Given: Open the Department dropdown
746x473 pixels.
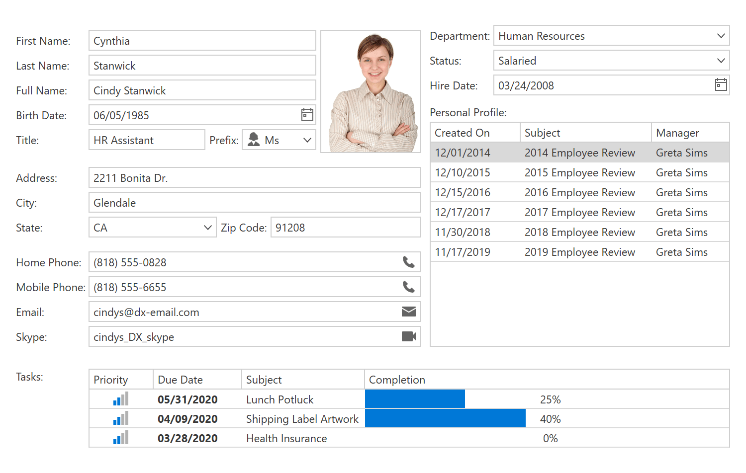Looking at the screenshot, I should (721, 35).
